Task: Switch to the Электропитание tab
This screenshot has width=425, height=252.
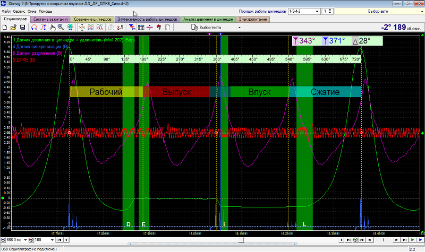Action: coord(253,19)
